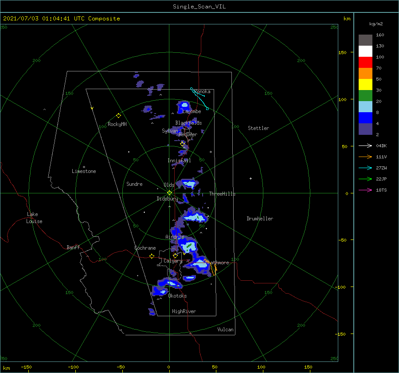
Task: Click the orange 111V track near Strathmore
Action: click(211, 267)
